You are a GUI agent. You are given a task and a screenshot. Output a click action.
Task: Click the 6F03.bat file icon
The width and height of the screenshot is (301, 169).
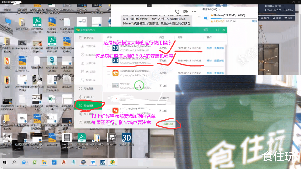click(115, 86)
